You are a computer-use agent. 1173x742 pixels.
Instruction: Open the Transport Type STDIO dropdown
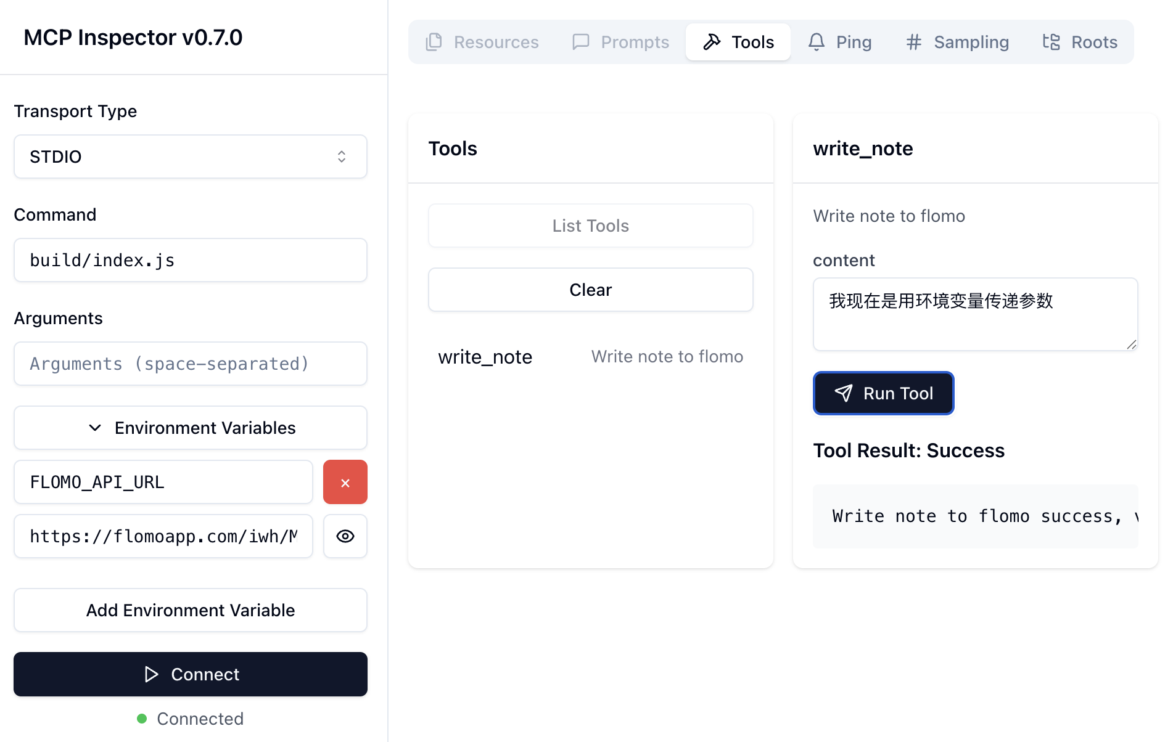click(191, 157)
